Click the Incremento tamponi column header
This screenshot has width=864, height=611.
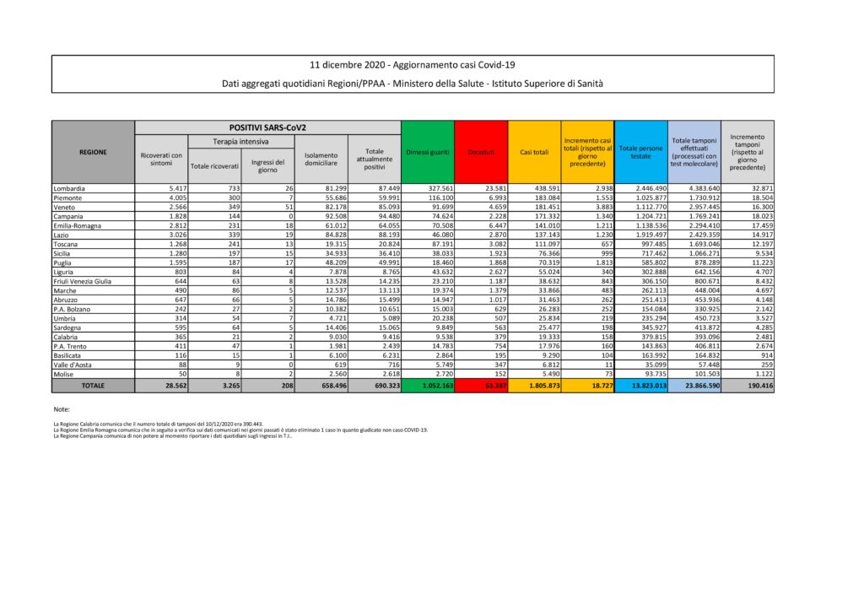tap(748, 152)
